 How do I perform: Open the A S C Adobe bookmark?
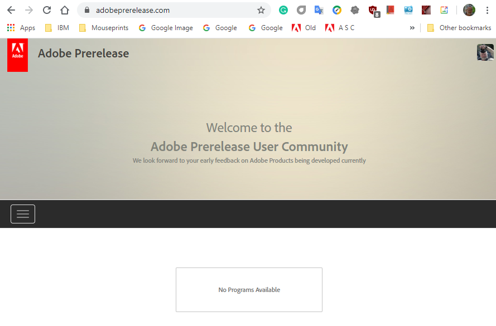(x=340, y=28)
